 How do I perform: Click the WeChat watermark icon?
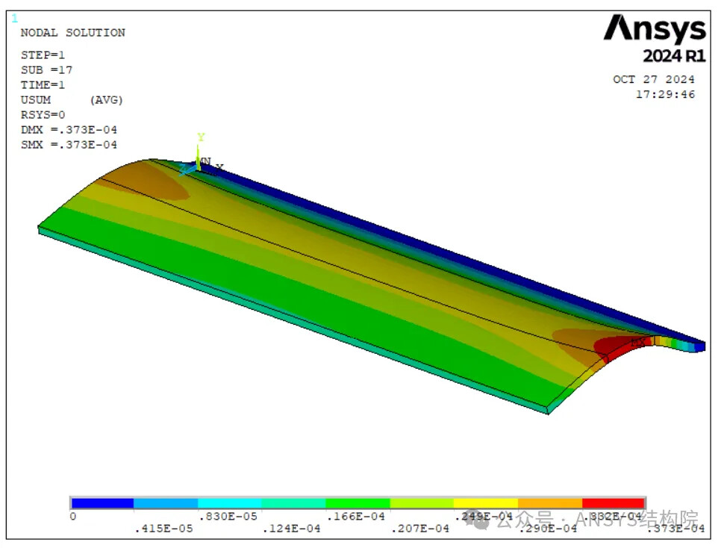click(x=483, y=519)
